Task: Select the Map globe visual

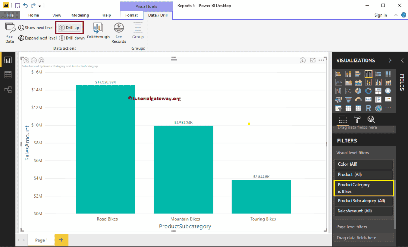Action: tap(388, 91)
